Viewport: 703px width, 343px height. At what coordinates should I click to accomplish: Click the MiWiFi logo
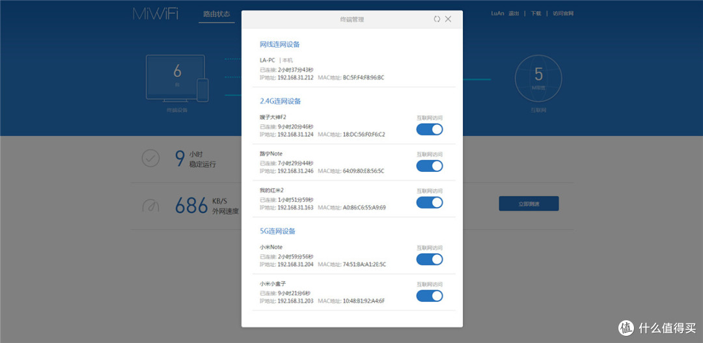156,14
